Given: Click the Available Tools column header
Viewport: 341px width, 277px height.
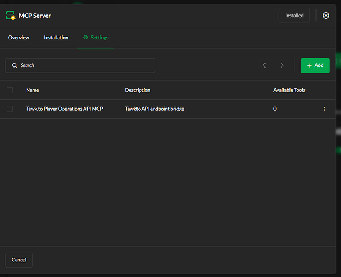Looking at the screenshot, I should (289, 90).
